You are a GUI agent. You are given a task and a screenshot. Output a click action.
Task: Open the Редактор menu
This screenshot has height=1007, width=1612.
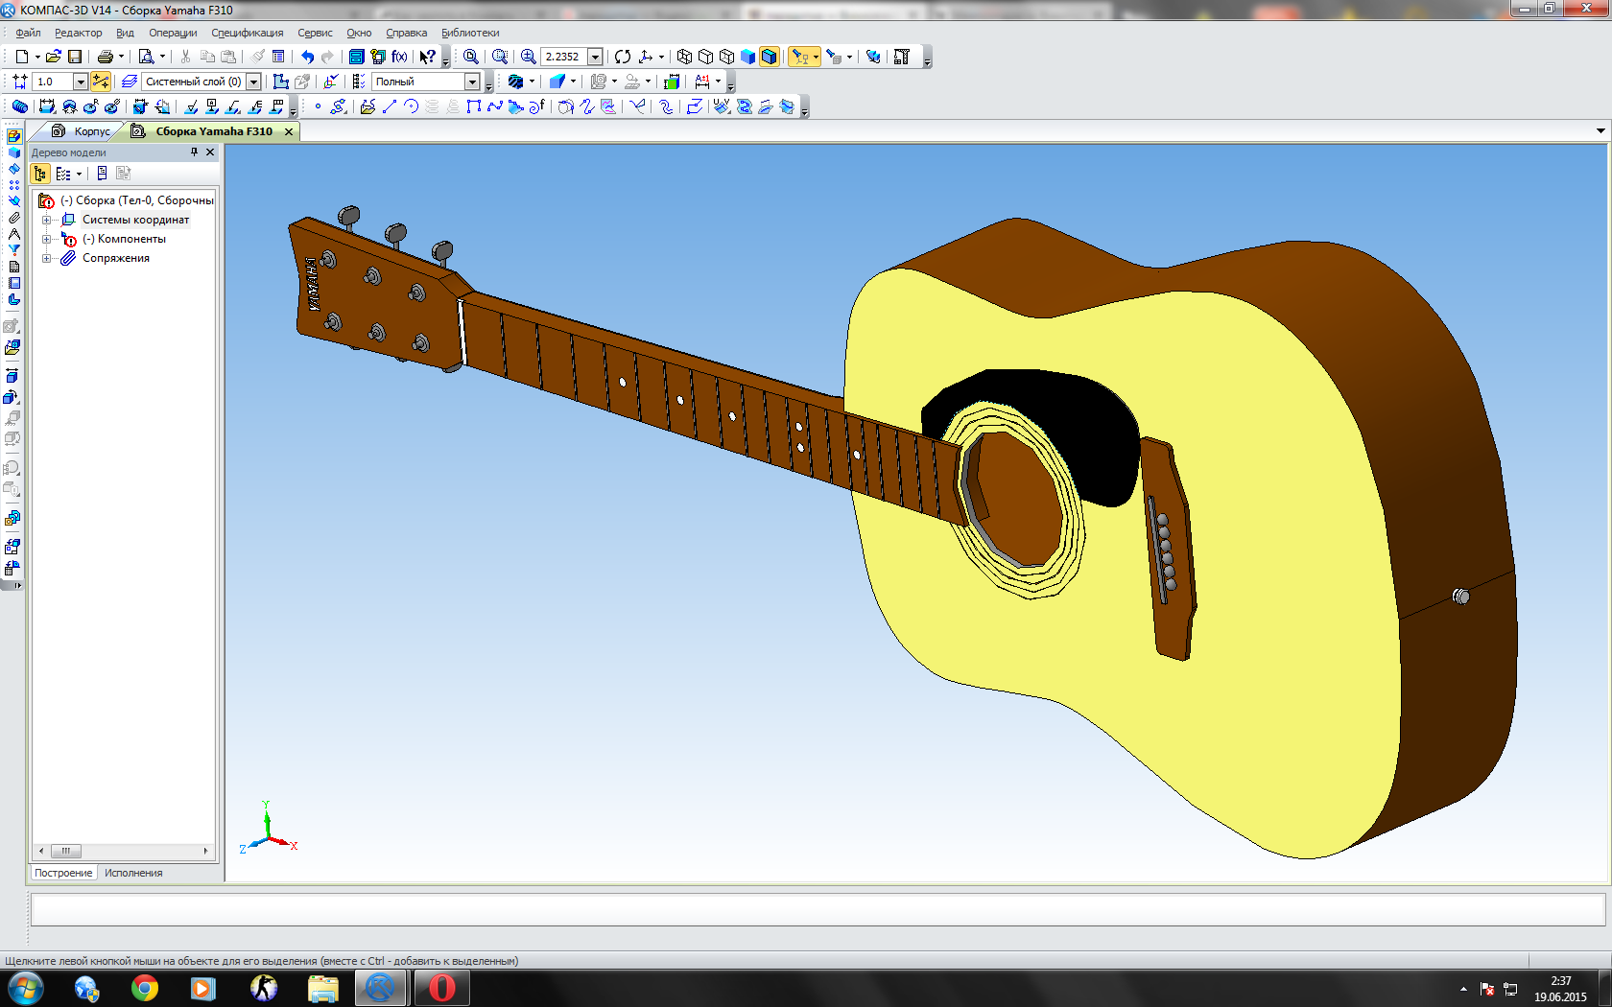click(78, 33)
